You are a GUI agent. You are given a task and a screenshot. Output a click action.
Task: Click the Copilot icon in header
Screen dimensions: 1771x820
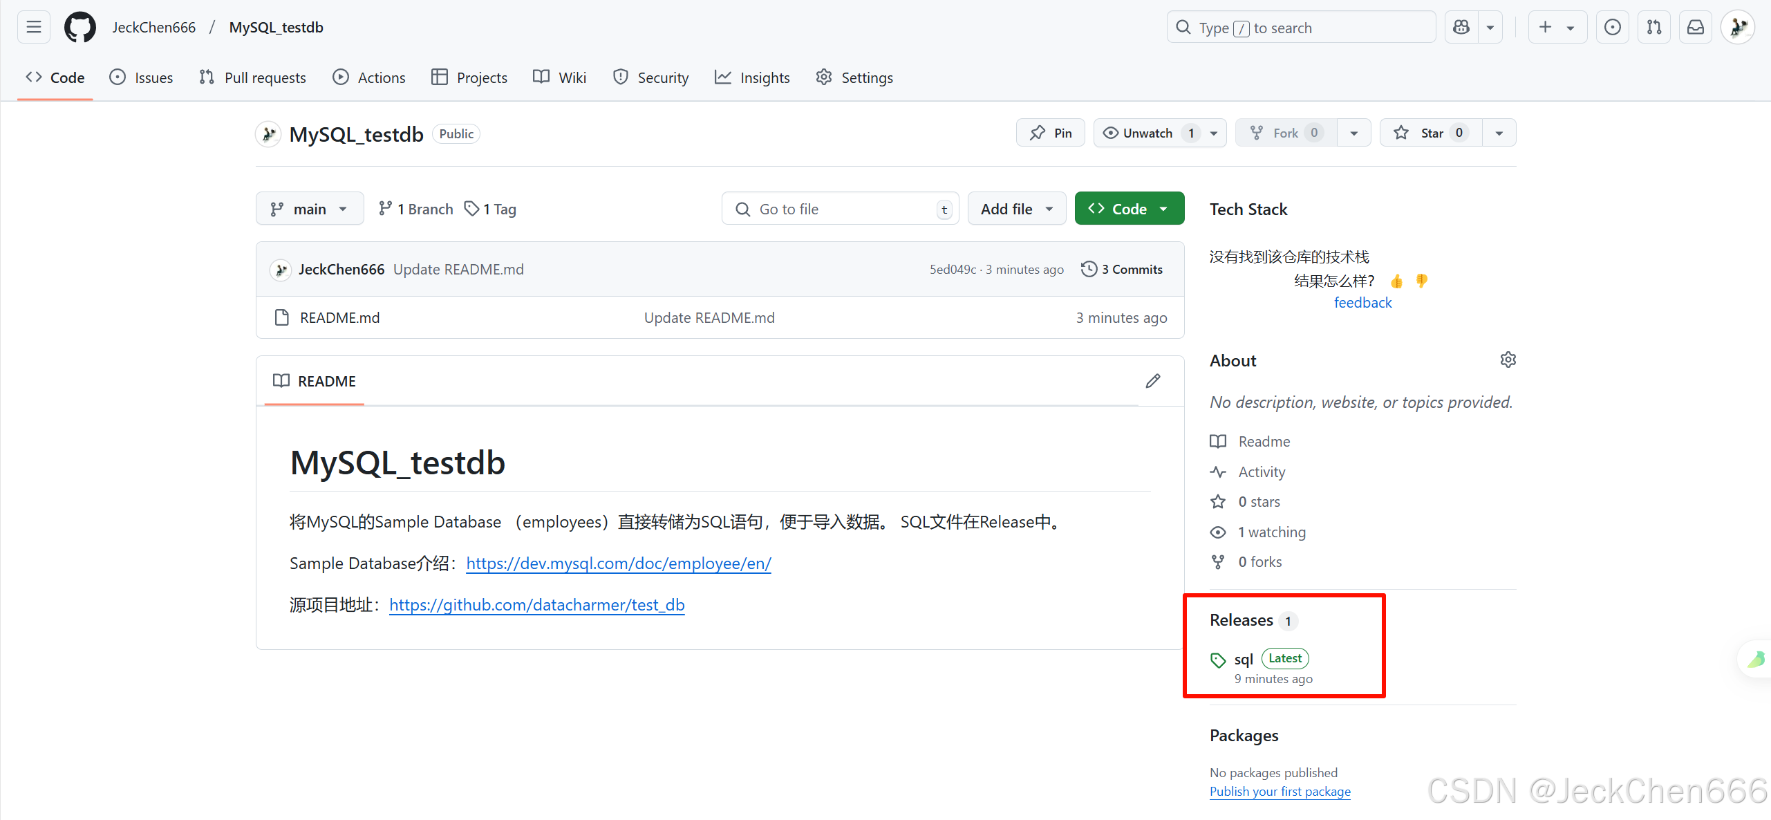pyautogui.click(x=1461, y=27)
